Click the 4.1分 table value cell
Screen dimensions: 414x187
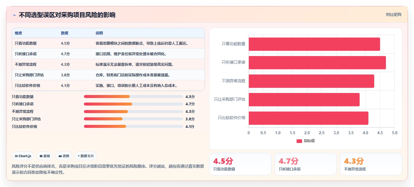tap(65, 86)
